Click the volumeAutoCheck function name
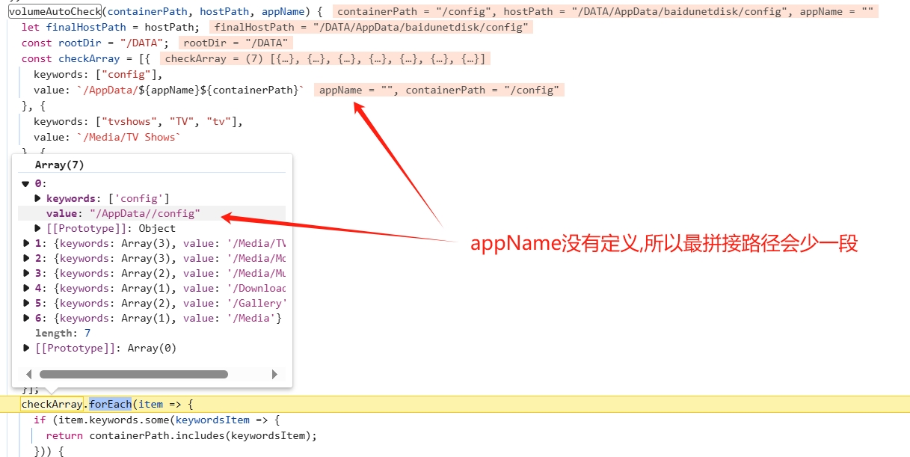Viewport: 910px width, 457px height. (55, 11)
